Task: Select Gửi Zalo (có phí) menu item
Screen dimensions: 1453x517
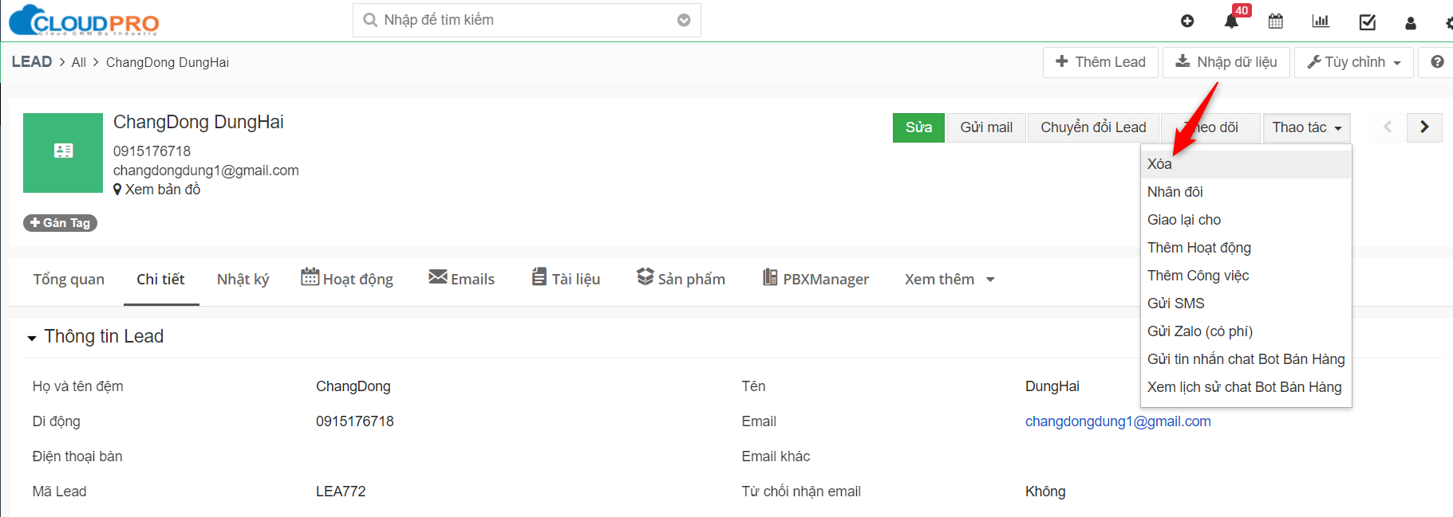Action: click(1246, 331)
